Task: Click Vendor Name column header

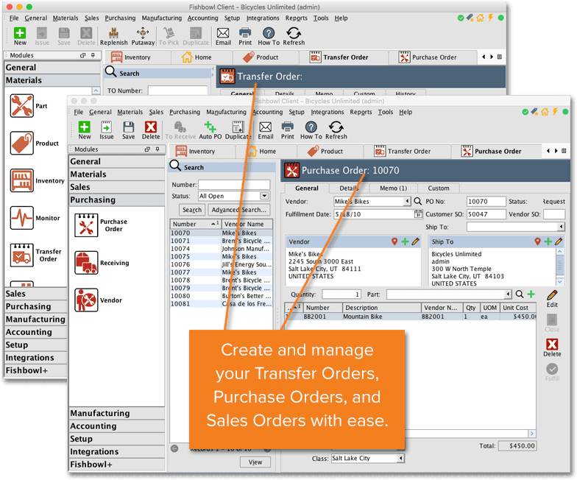Action: click(x=247, y=224)
